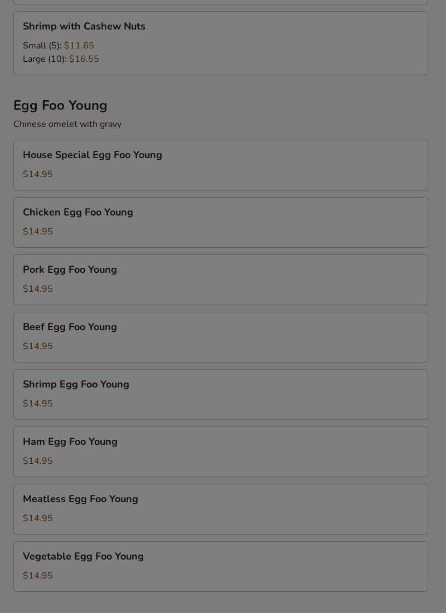Image resolution: width=446 pixels, height=613 pixels.
Task: Click the Pork Egg Foo Young price
Action: click(38, 289)
